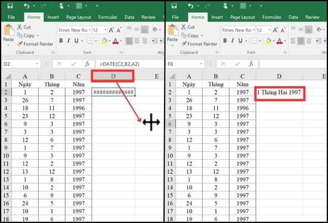Open underline style dropdown in left window
This screenshot has height=223, width=328.
(82, 40)
